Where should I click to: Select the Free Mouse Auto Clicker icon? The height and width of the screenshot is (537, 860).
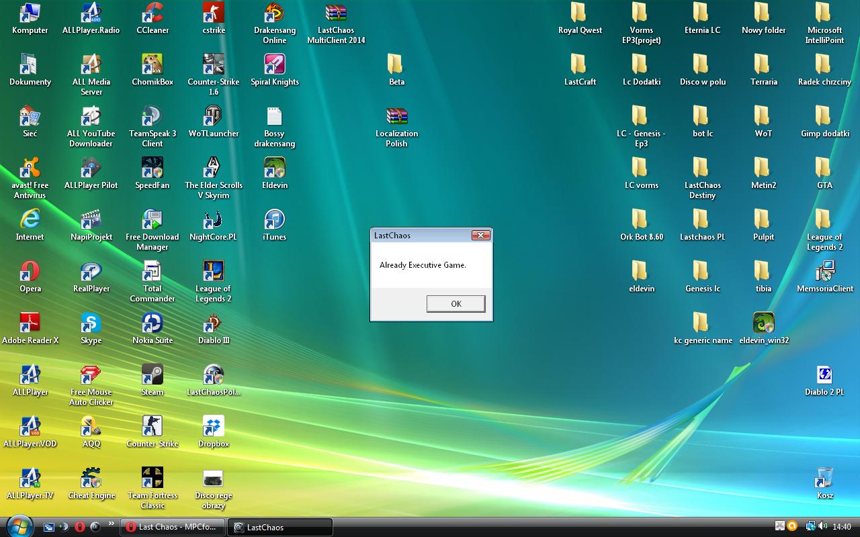(91, 385)
